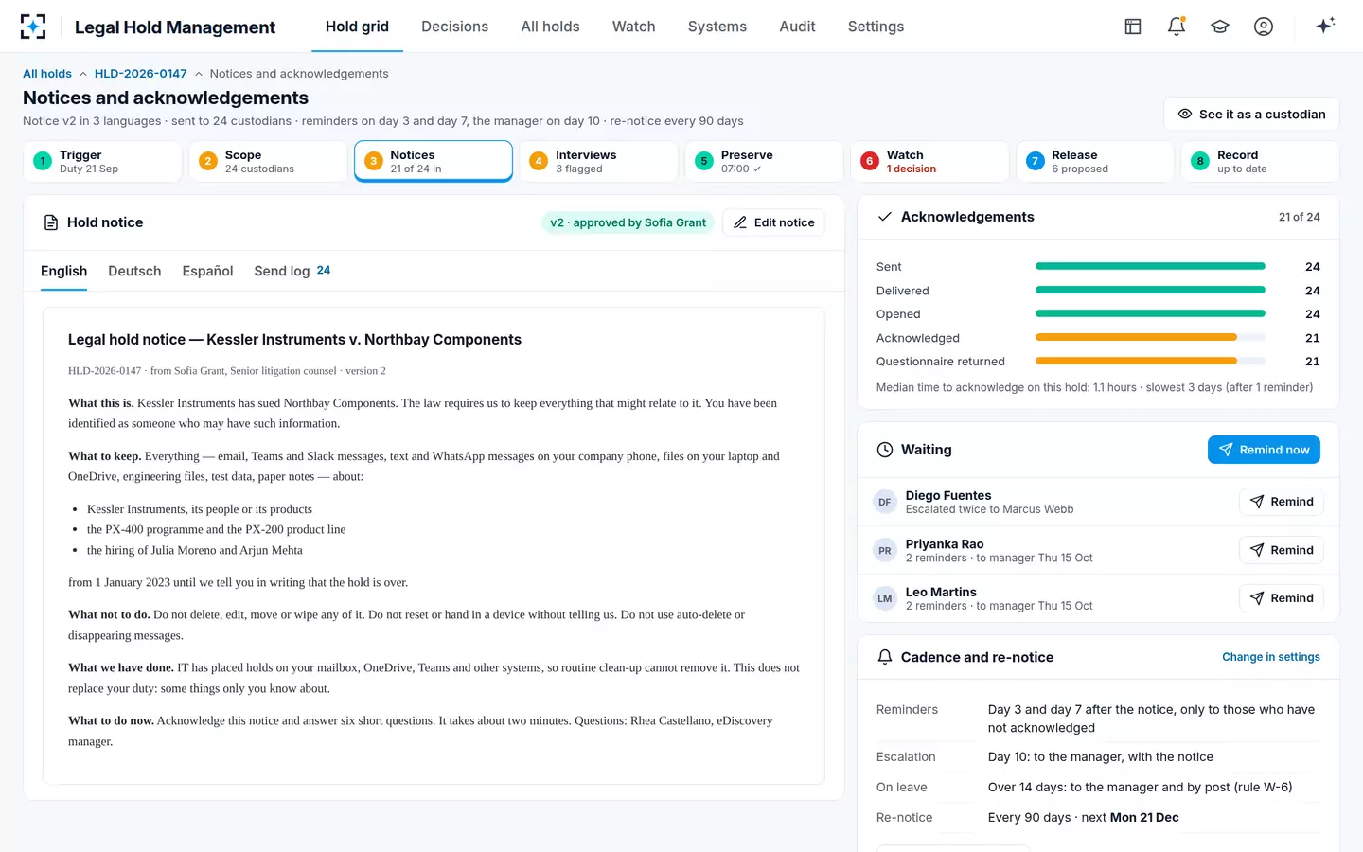Click step 6 red badge for Watch
The height and width of the screenshot is (852, 1363).
tap(870, 161)
